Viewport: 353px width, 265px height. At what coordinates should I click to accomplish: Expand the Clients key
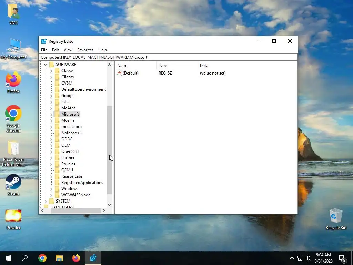[x=51, y=77]
